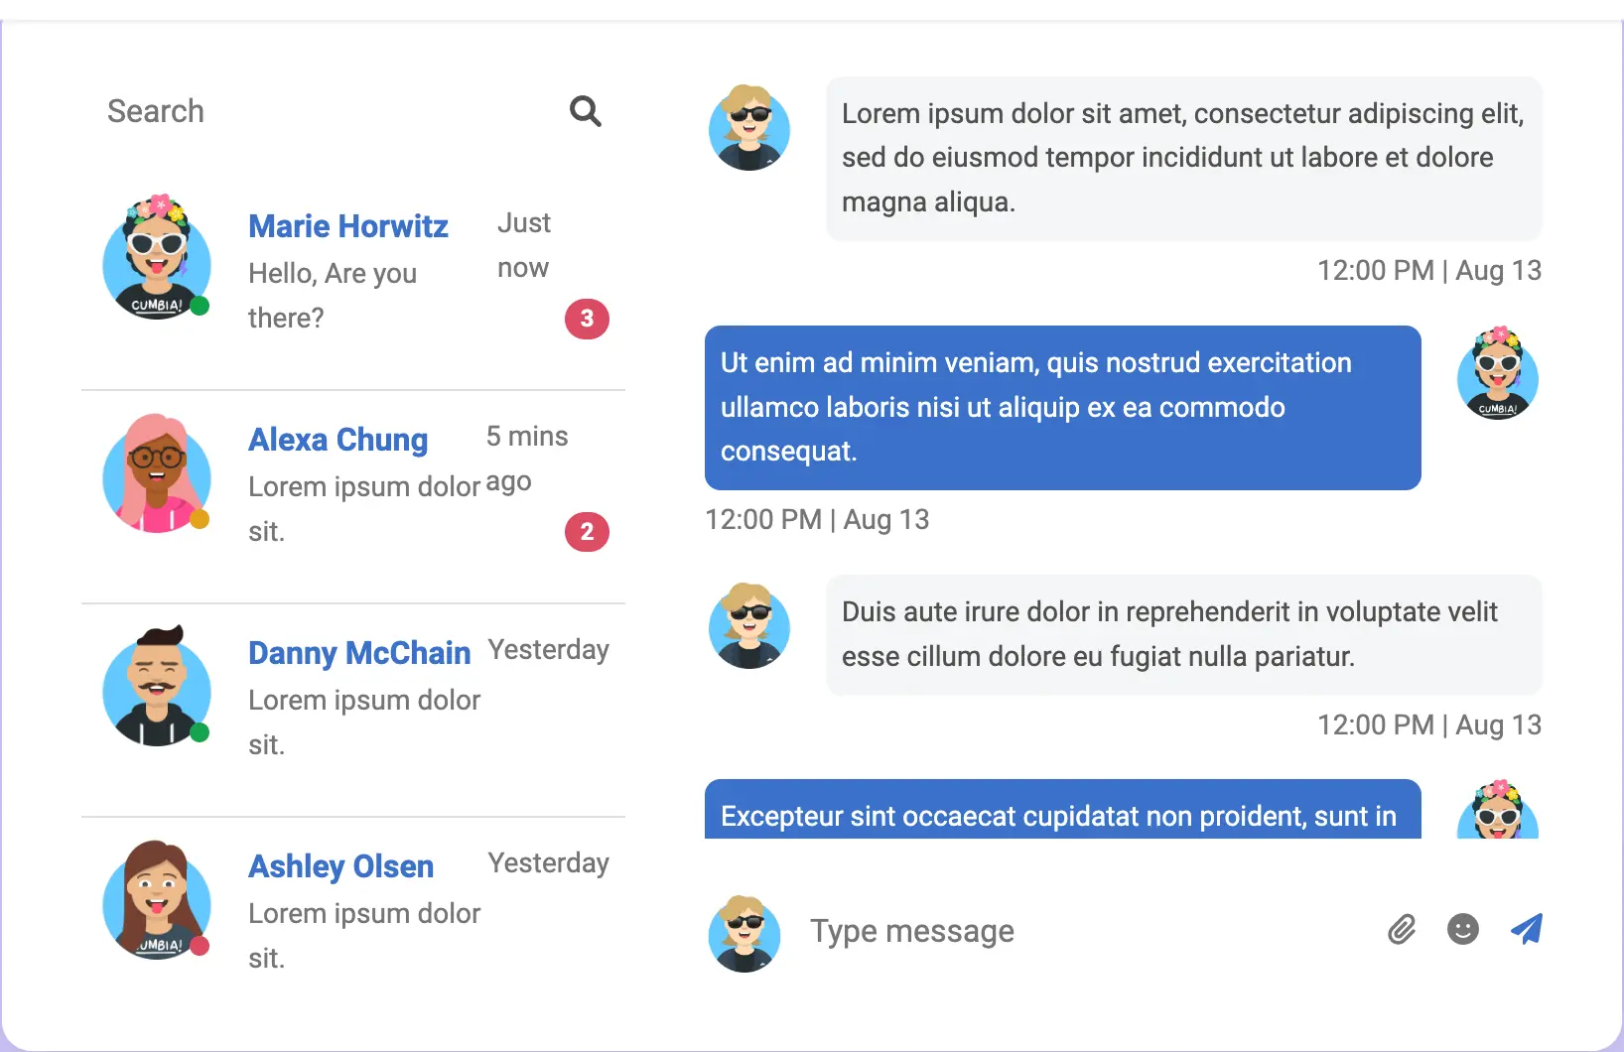Screen dimensions: 1624x1052
Task: Click Ashley Olsen's avatar
Action: 157,900
